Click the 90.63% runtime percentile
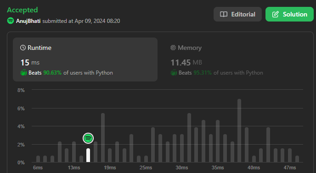316x173 pixels. [52, 72]
